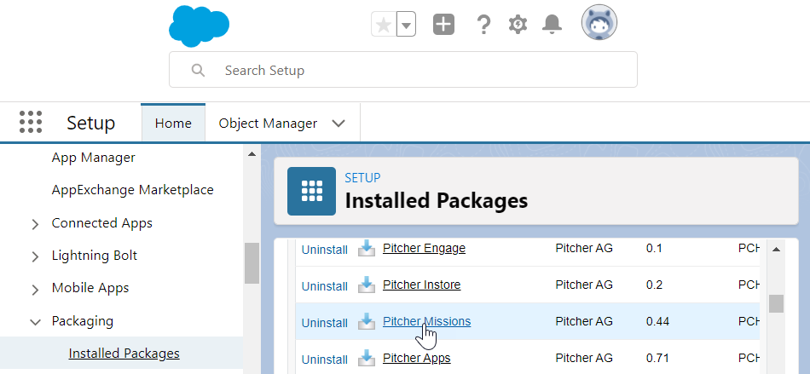Image resolution: width=810 pixels, height=374 pixels.
Task: Open the App Launcher dots grid
Action: click(x=31, y=123)
